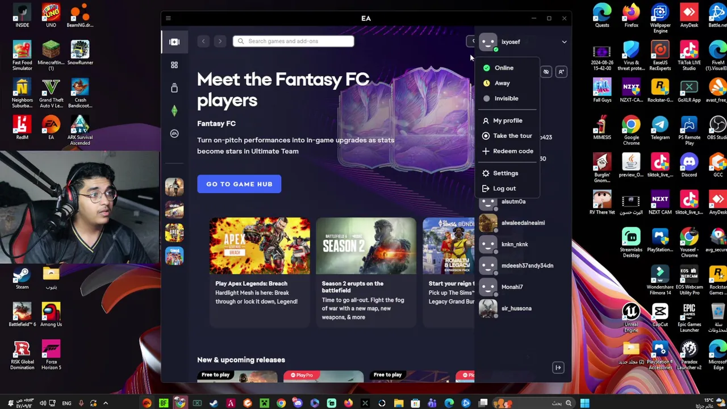The image size is (727, 409).
Task: Open Minecraft icon on taskbar
Action: (264, 403)
